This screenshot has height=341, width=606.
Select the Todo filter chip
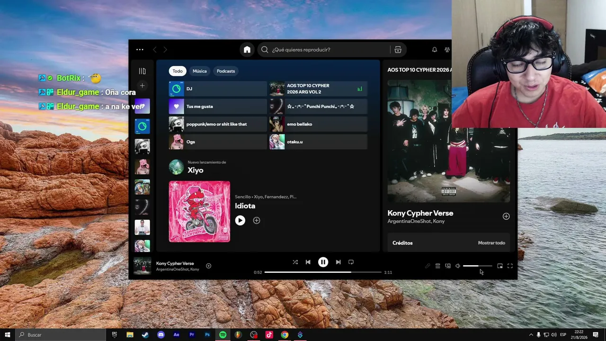178,71
